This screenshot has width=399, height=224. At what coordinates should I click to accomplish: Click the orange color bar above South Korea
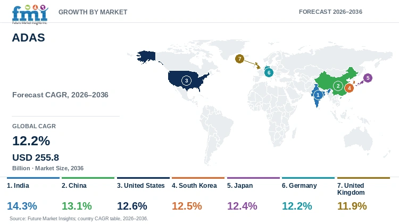pyautogui.click(x=198, y=178)
